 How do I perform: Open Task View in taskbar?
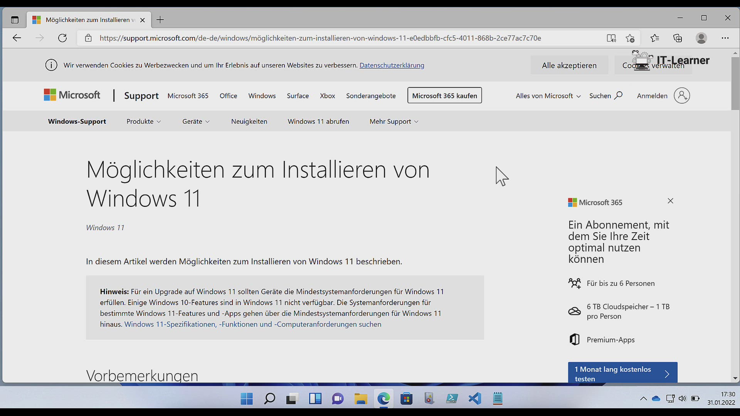pyautogui.click(x=292, y=399)
